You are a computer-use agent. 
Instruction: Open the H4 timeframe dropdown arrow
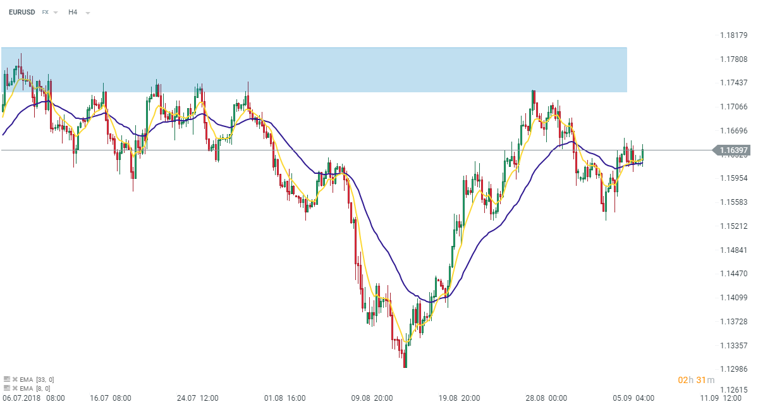87,13
